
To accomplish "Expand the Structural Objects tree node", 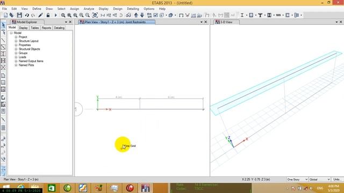I will click(x=16, y=49).
